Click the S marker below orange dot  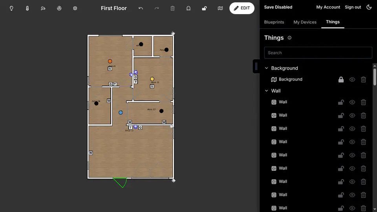coord(110,69)
